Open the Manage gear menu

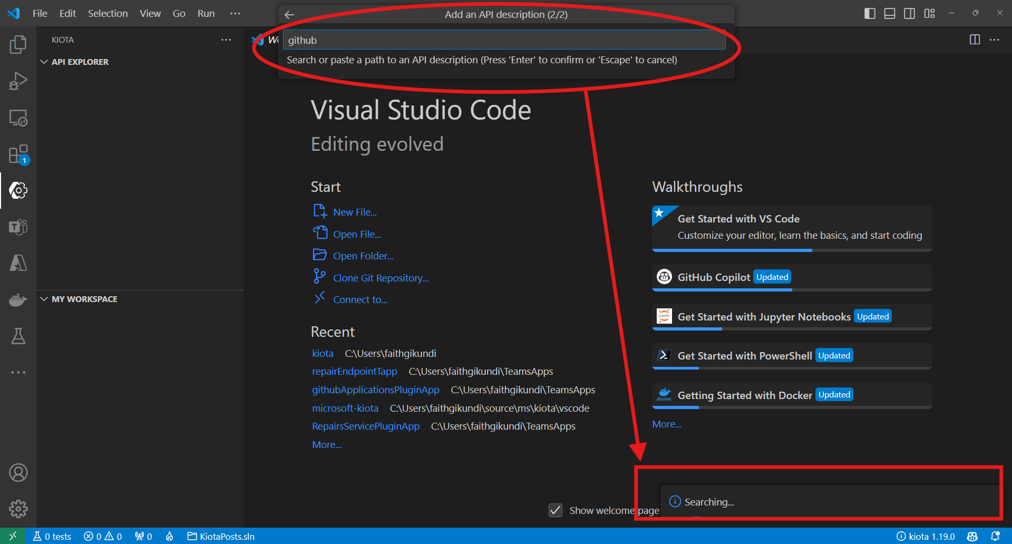(18, 509)
